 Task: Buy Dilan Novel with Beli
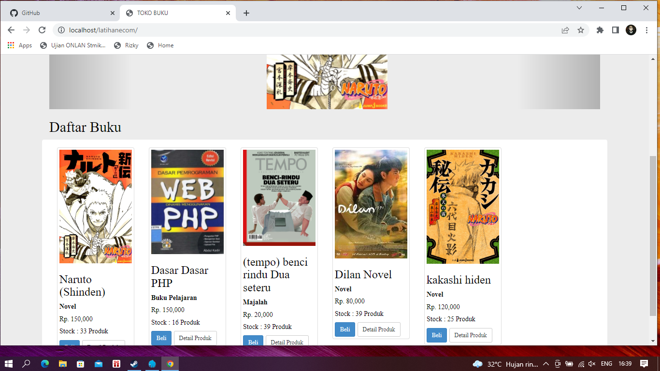345,329
